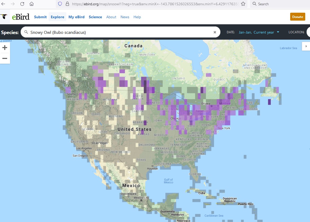Click the browser back arrow
310x222 pixels.
tap(3, 4)
